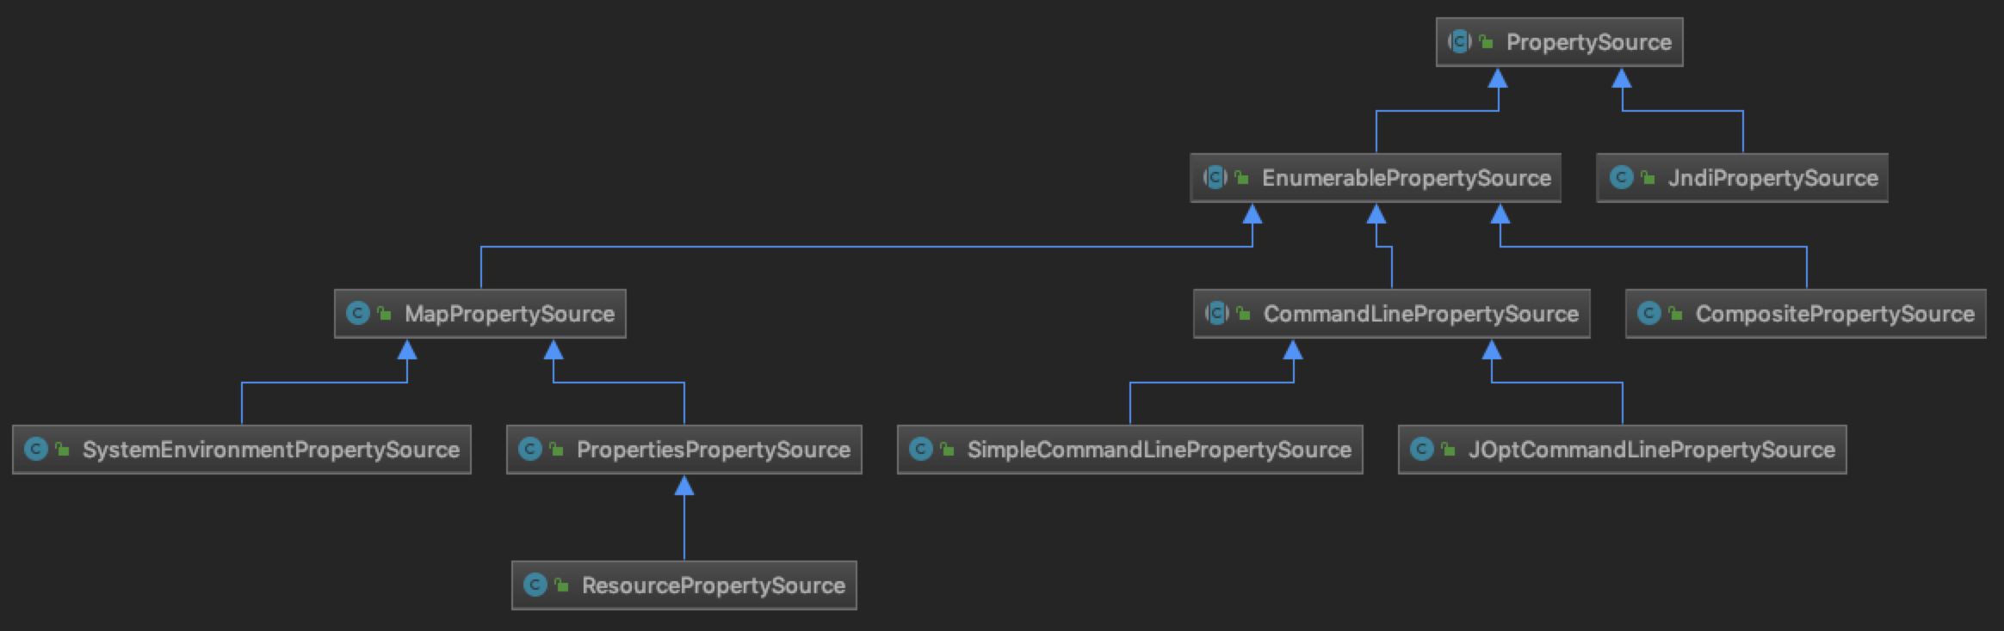Select the EnumerablePropertySource node label

(x=1407, y=178)
